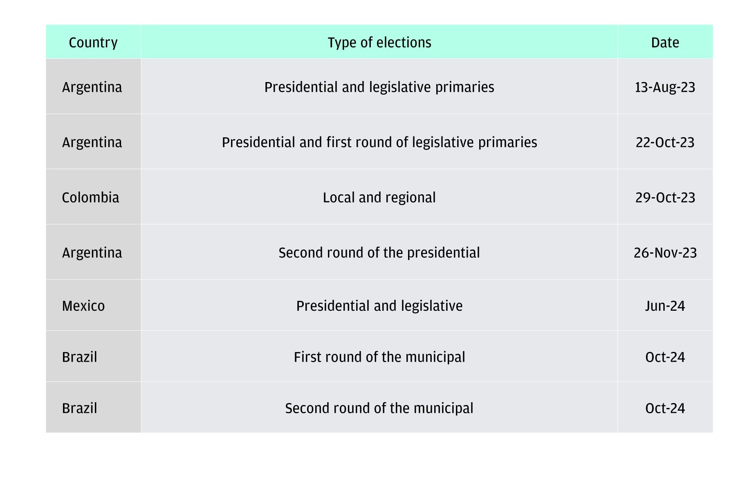Viewport: 736px width, 490px height.
Task: Select the 29-Oct-23 date cell
Action: point(665,197)
